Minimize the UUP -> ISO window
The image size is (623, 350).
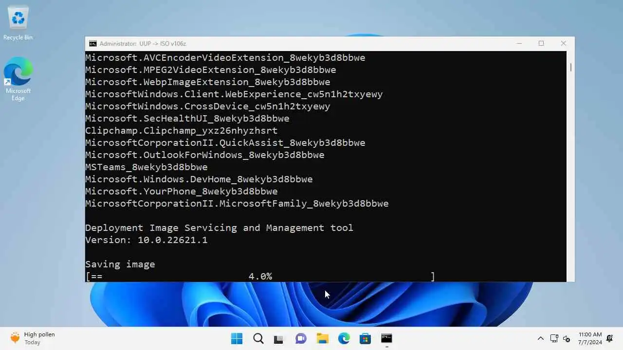519,43
